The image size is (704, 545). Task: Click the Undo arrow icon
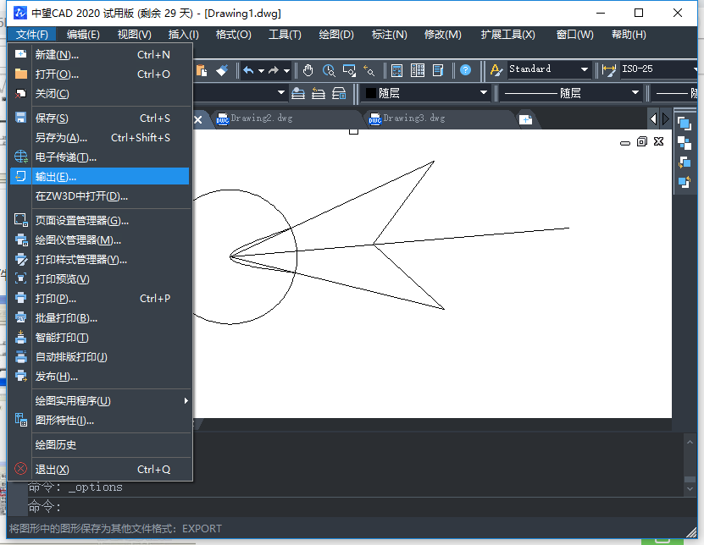point(248,70)
